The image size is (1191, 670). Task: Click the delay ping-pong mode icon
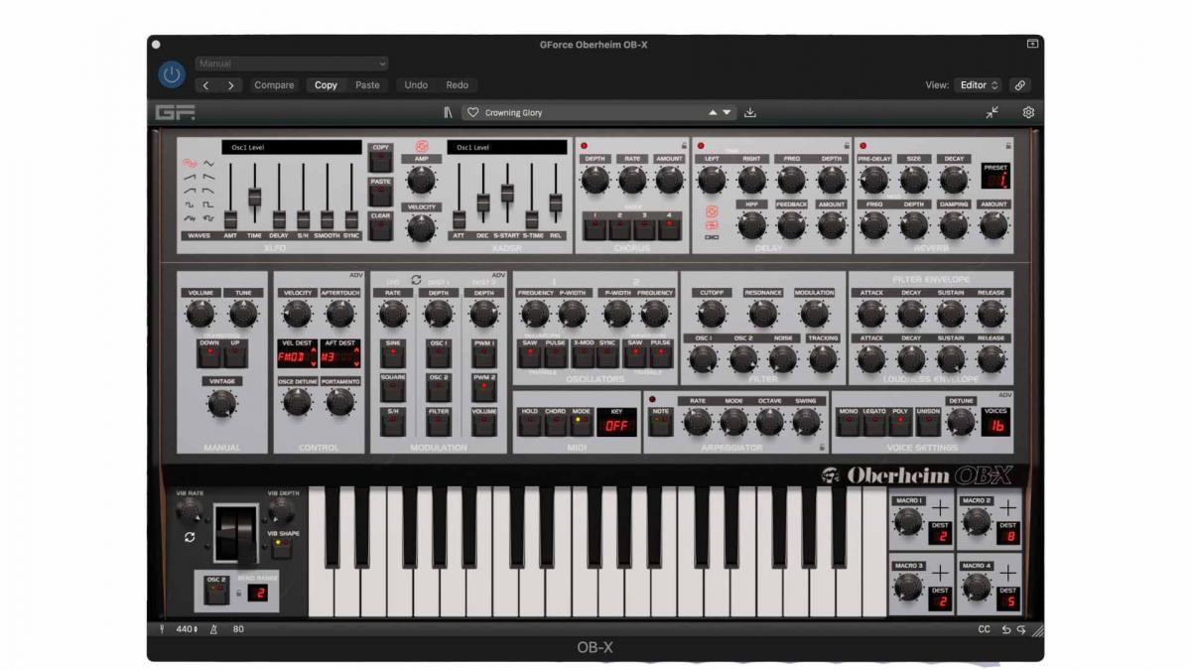[x=712, y=224]
